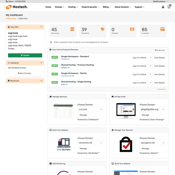Click the Domains globe icon

tap(103, 29)
